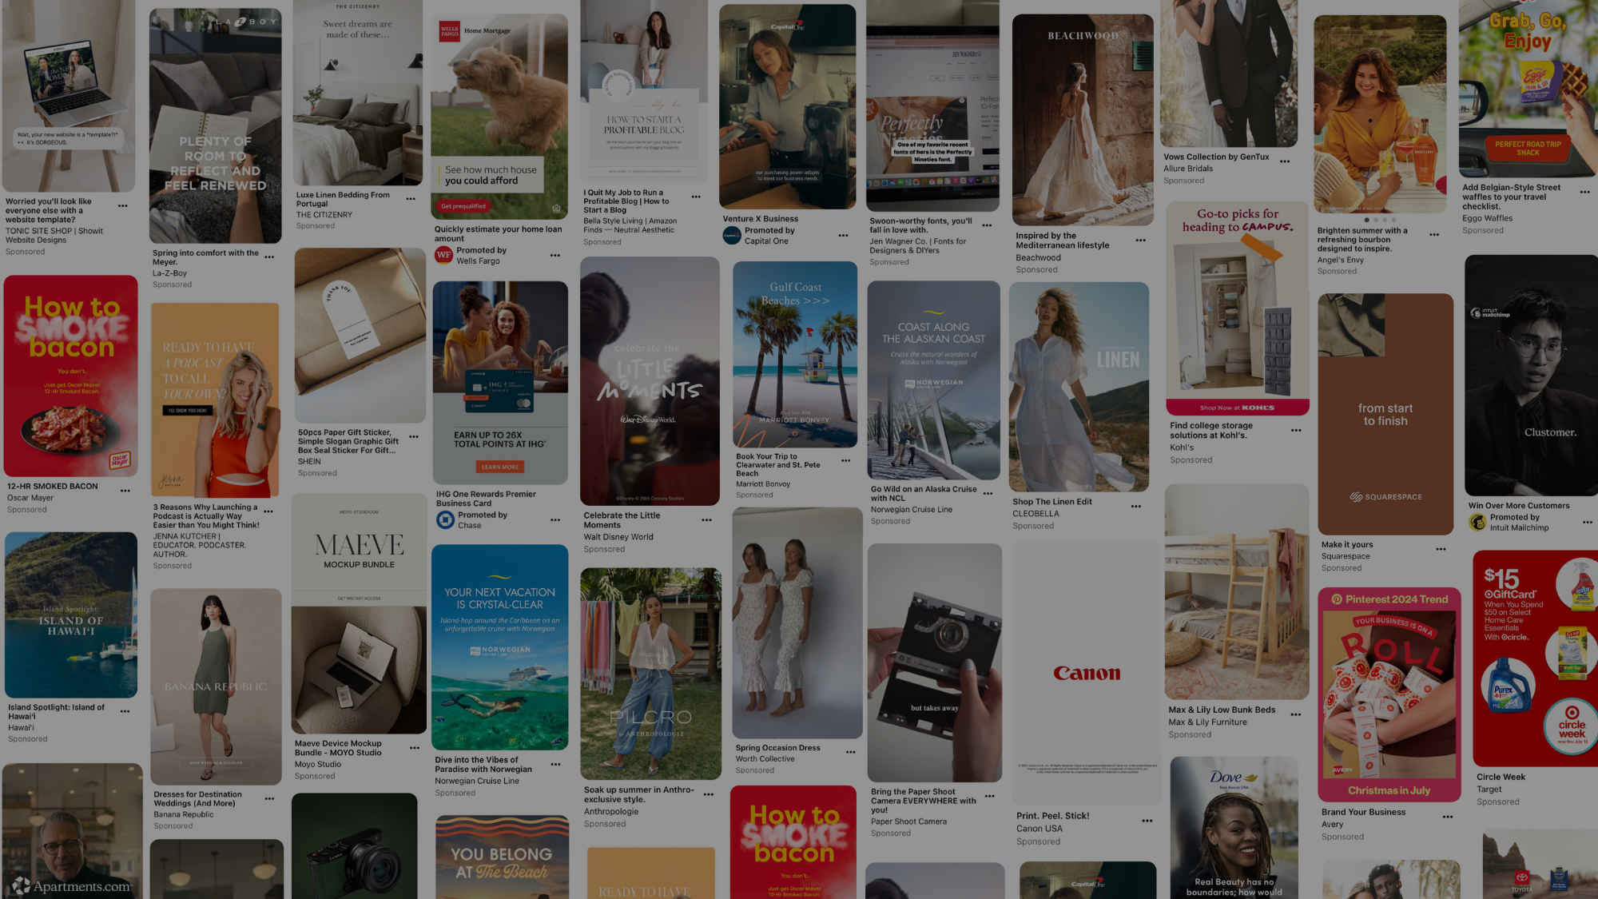Click Get prequalified button on mortgage ad

point(463,206)
